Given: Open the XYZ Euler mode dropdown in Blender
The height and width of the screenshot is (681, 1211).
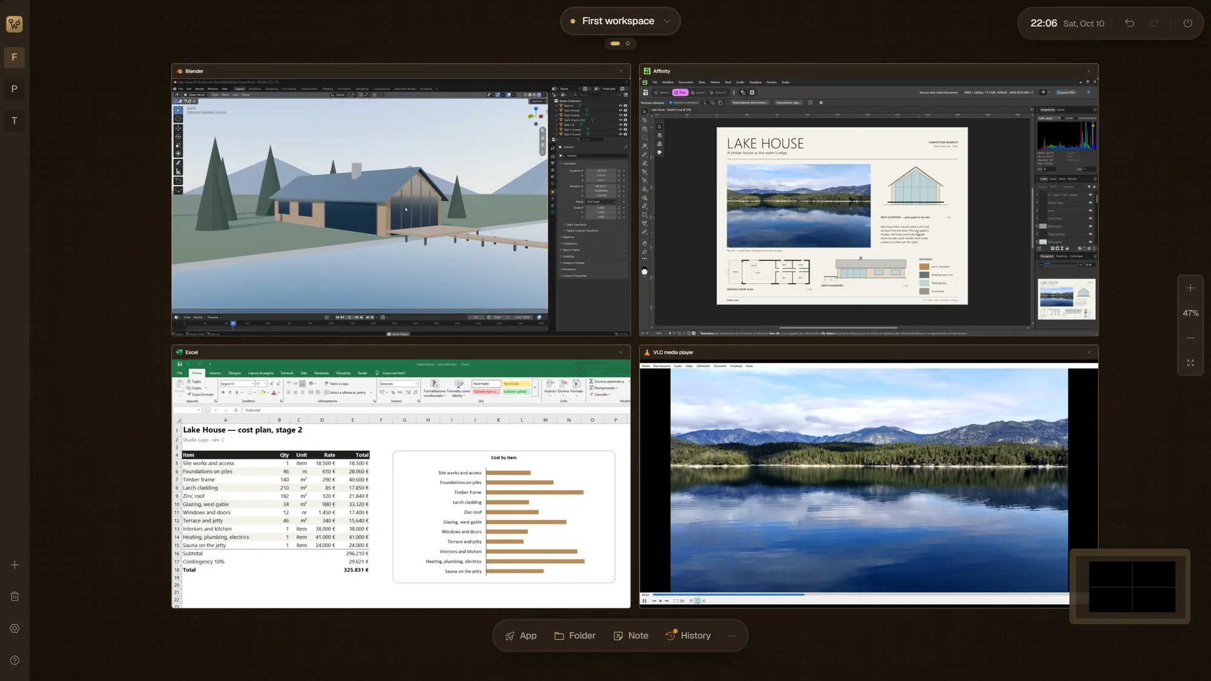Looking at the screenshot, I should point(600,202).
